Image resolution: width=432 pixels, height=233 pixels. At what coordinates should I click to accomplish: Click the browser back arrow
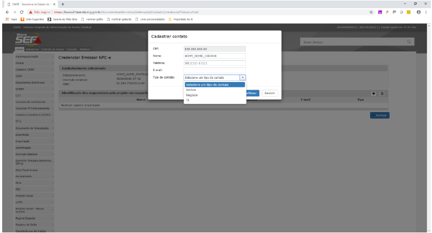point(5,11)
